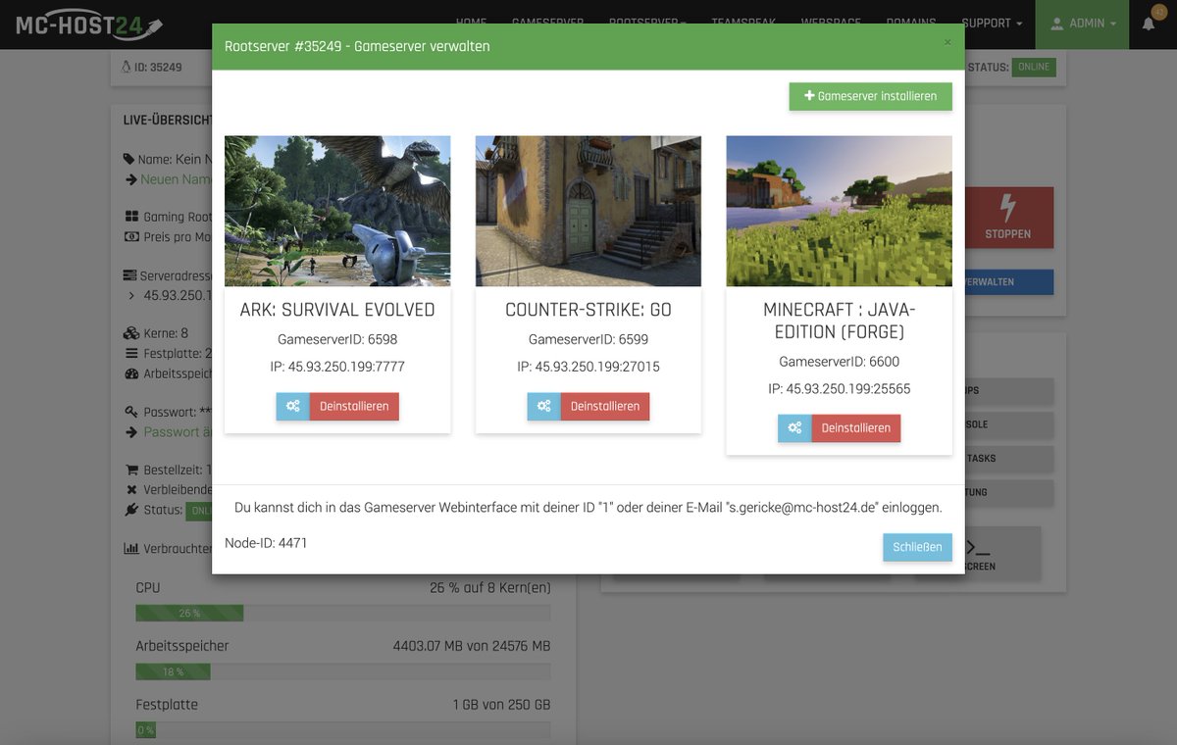Click the ARK: SURVIVAL EVOLVED title

[337, 310]
